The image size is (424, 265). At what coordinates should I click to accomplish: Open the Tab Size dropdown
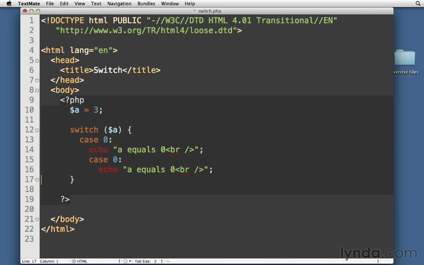click(x=149, y=261)
